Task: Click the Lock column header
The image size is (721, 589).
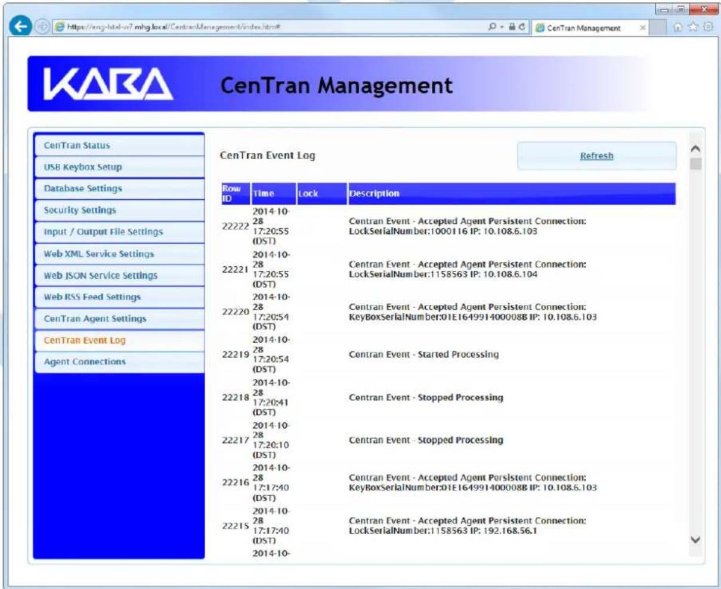Action: point(321,193)
